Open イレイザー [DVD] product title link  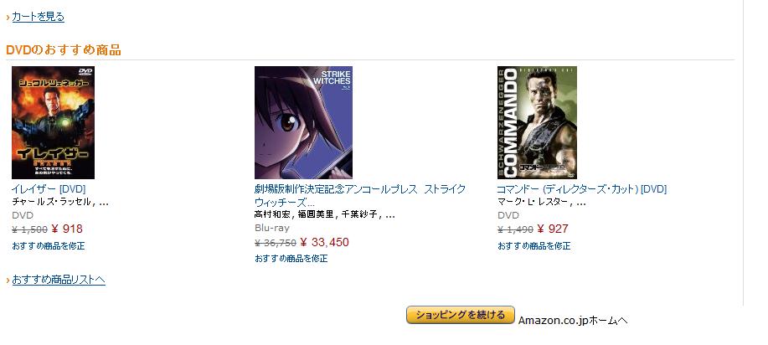[49, 189]
